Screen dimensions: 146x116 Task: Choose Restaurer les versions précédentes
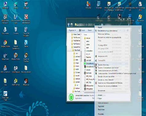coord(107,86)
